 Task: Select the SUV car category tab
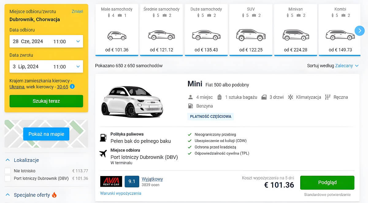(251, 30)
